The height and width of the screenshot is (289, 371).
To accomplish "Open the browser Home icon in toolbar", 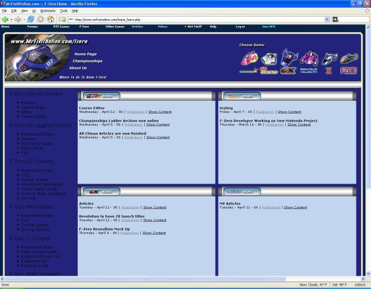I will 50,19.
